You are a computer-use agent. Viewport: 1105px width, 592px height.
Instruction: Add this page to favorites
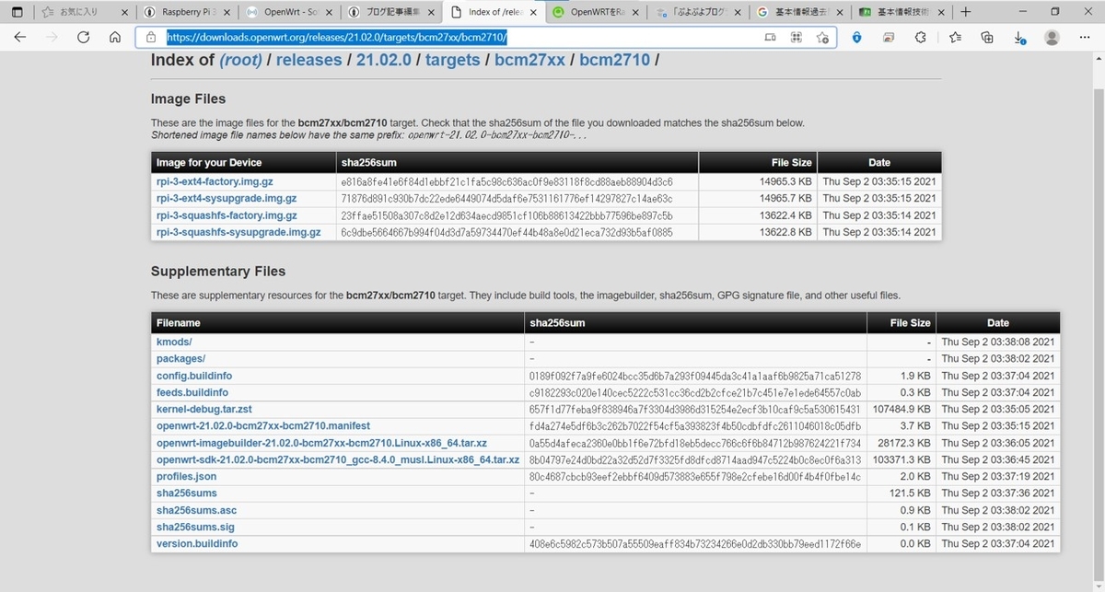click(x=822, y=38)
